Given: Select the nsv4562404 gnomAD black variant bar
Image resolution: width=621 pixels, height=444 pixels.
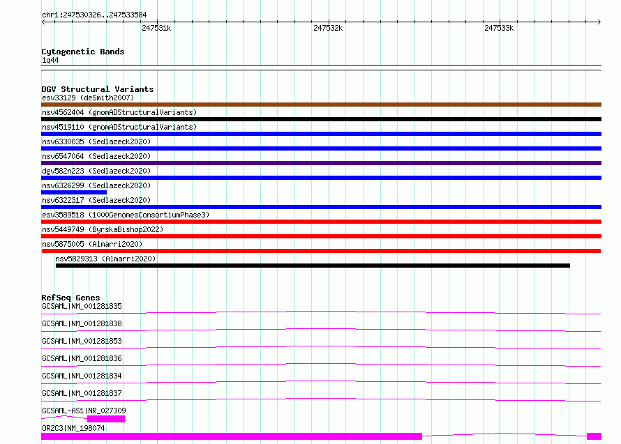Looking at the screenshot, I should [x=321, y=119].
